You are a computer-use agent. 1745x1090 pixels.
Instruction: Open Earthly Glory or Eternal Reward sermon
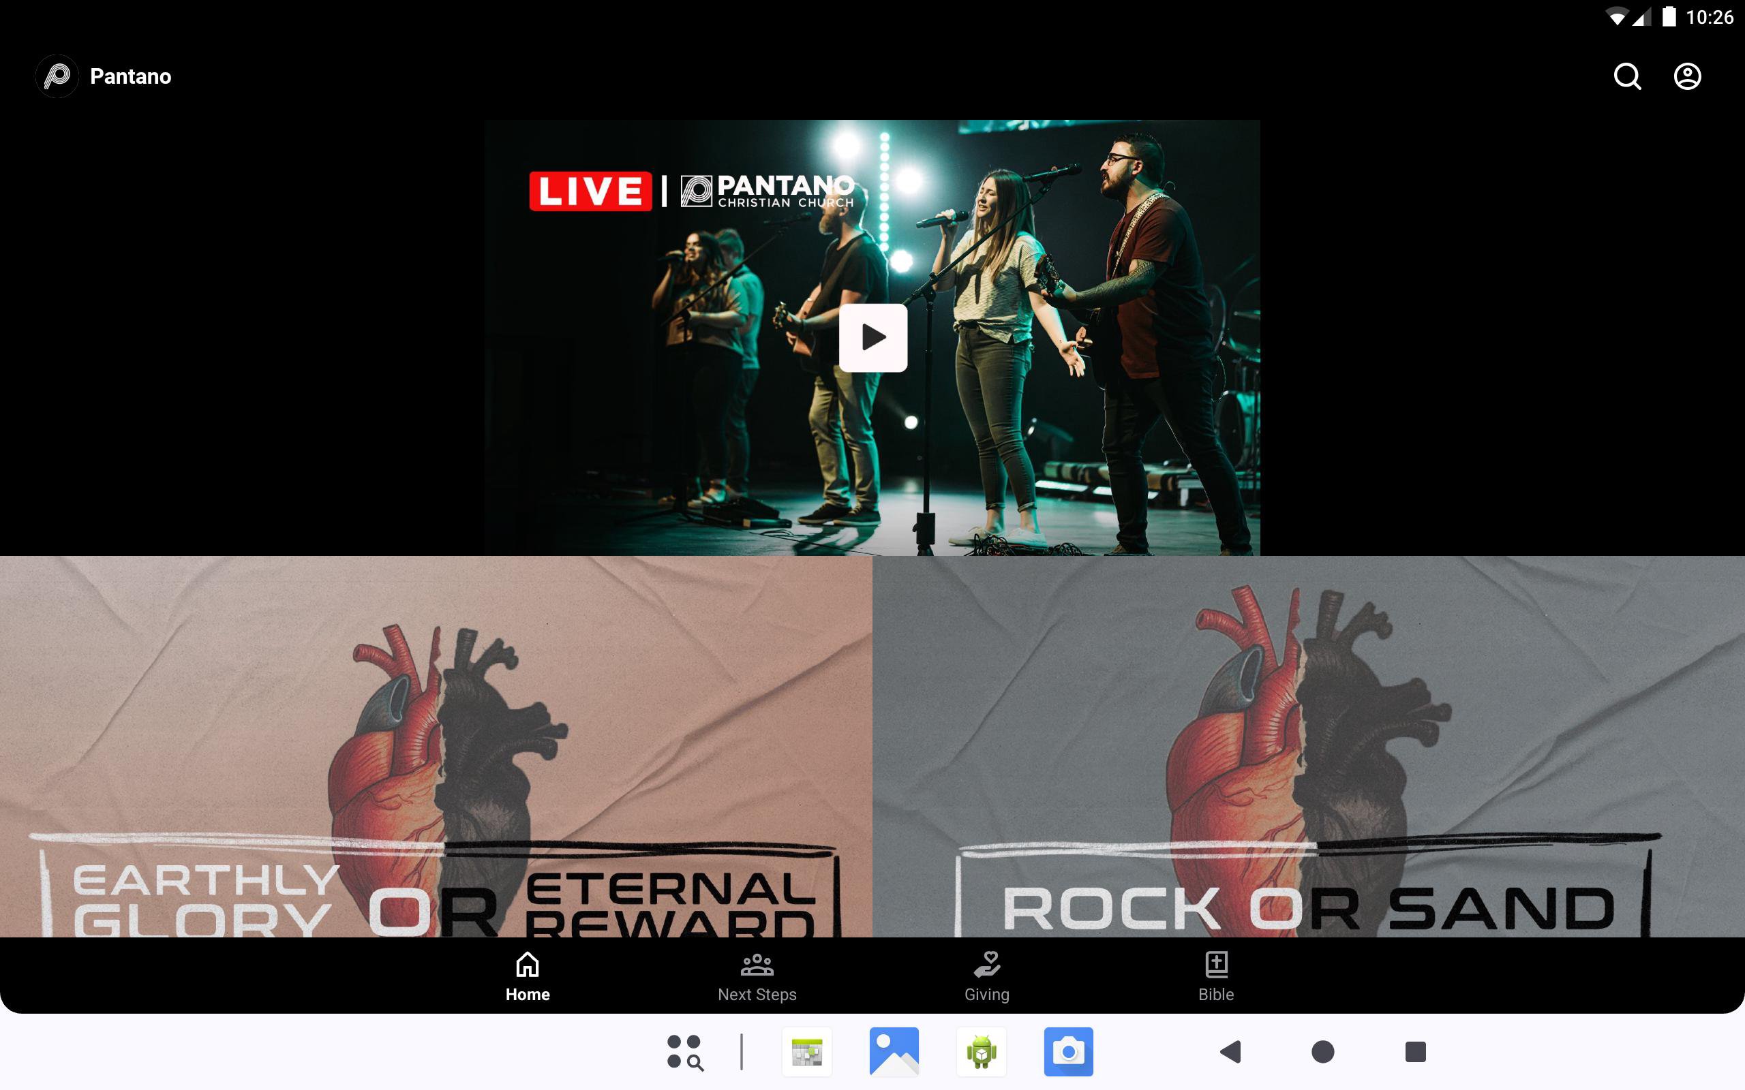[436, 746]
